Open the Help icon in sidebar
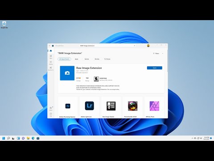Viewport: 214px width, 161px height. pyautogui.click(x=51, y=114)
